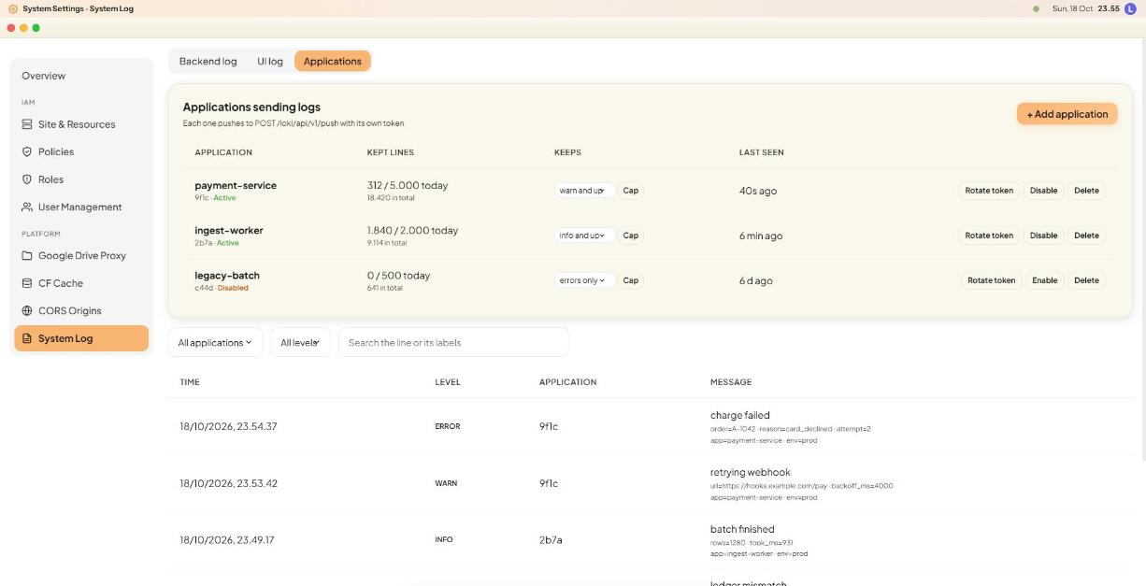This screenshot has height=586, width=1146.
Task: Click the 'batch finished' log message
Action: coord(742,529)
